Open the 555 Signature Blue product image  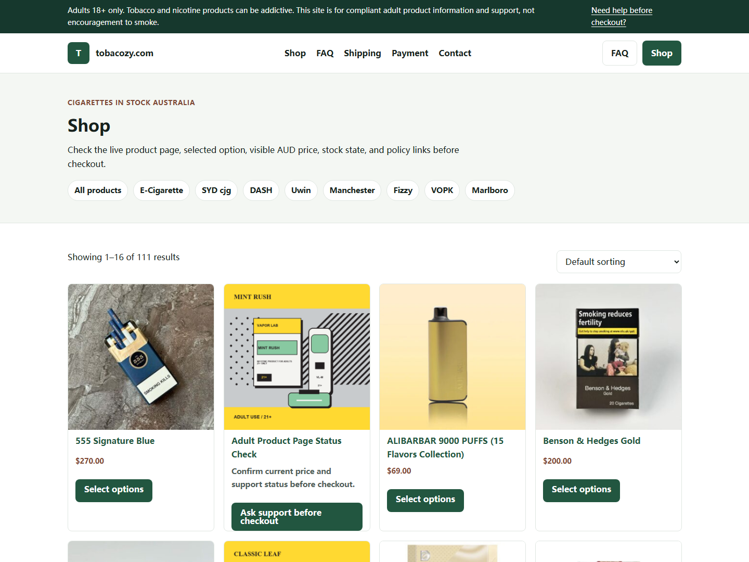(141, 357)
